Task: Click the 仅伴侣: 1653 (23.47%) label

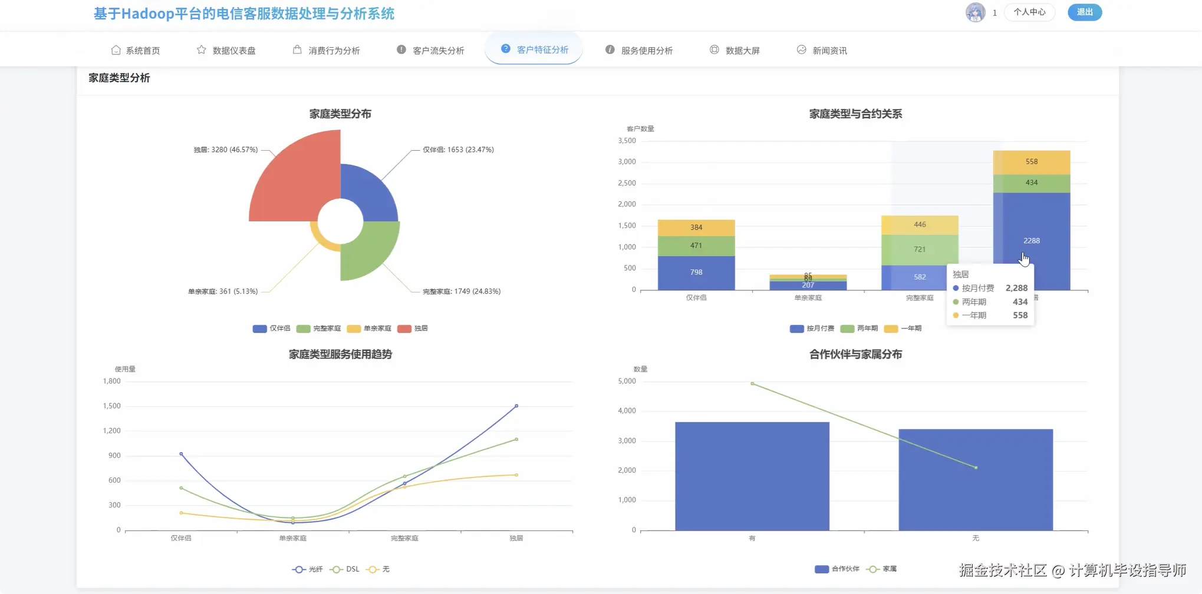Action: pyautogui.click(x=458, y=150)
